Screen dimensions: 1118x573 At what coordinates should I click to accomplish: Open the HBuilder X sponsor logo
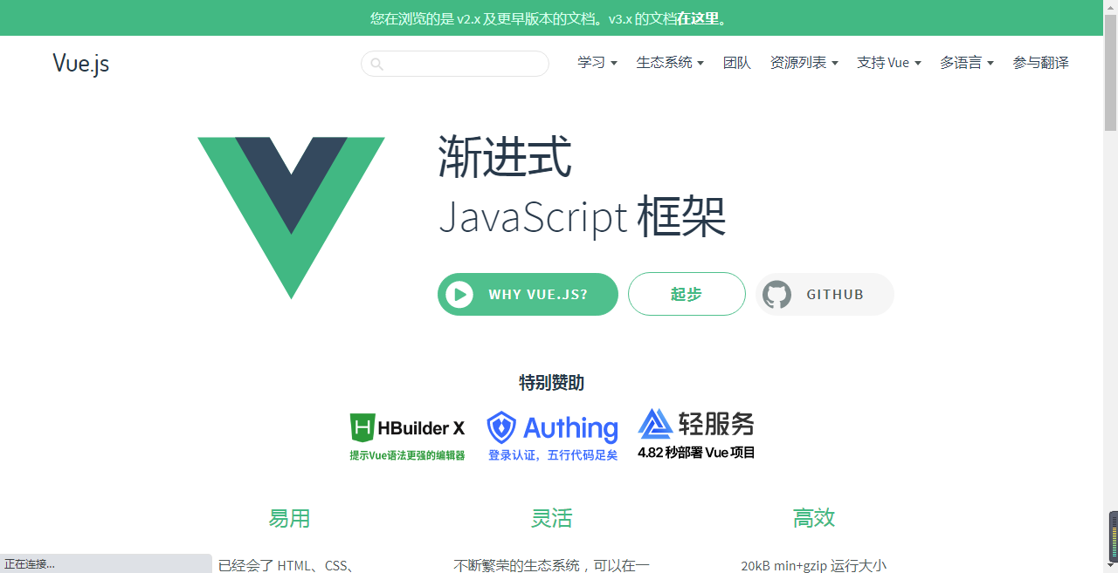click(407, 437)
